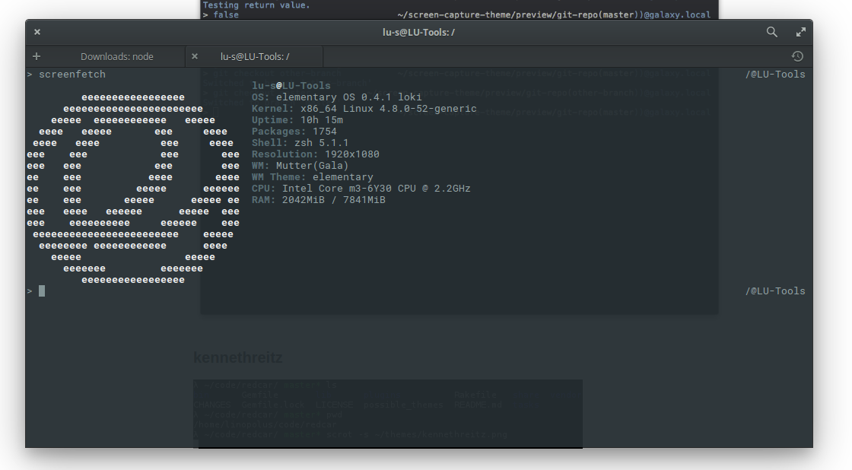Screen dimensions: 852x470
Task: Click the lu-s@LU-Tools: / window title
Action: [418, 32]
